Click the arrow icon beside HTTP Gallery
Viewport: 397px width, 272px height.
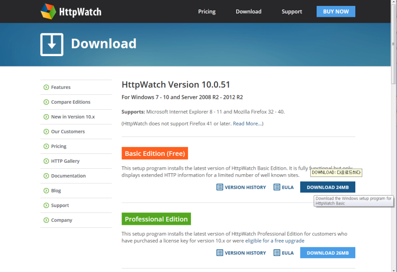click(46, 161)
